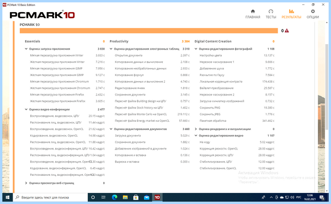Select the row Настройка цвета
Image resolution: width=331 pixels, height=204 pixels.
coord(237,55)
